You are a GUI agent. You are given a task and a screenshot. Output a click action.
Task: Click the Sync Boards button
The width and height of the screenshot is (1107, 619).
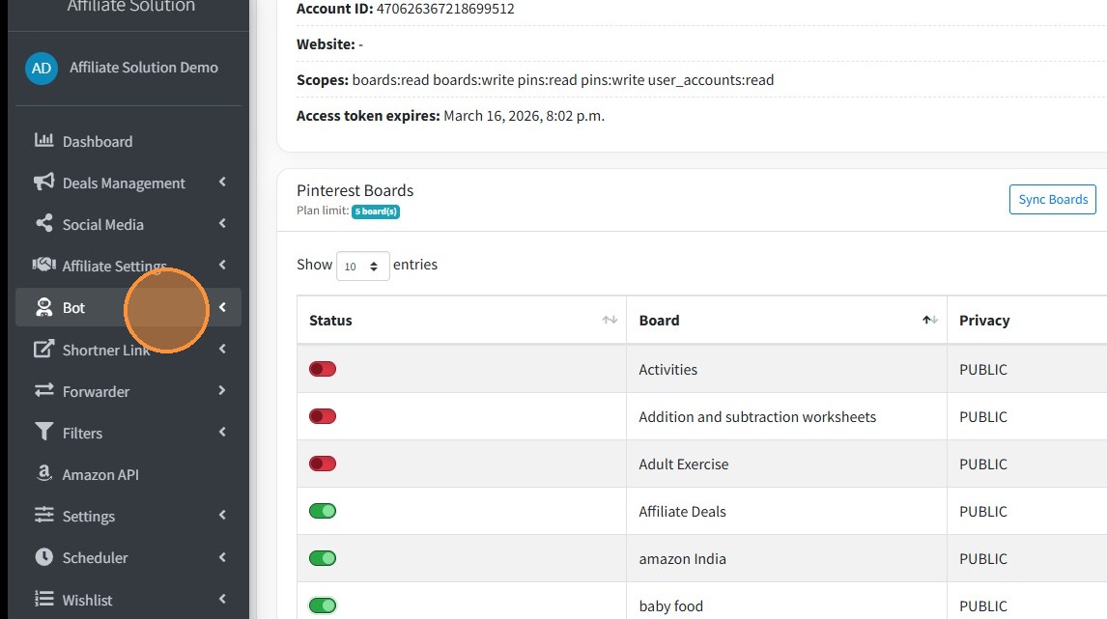click(1052, 199)
